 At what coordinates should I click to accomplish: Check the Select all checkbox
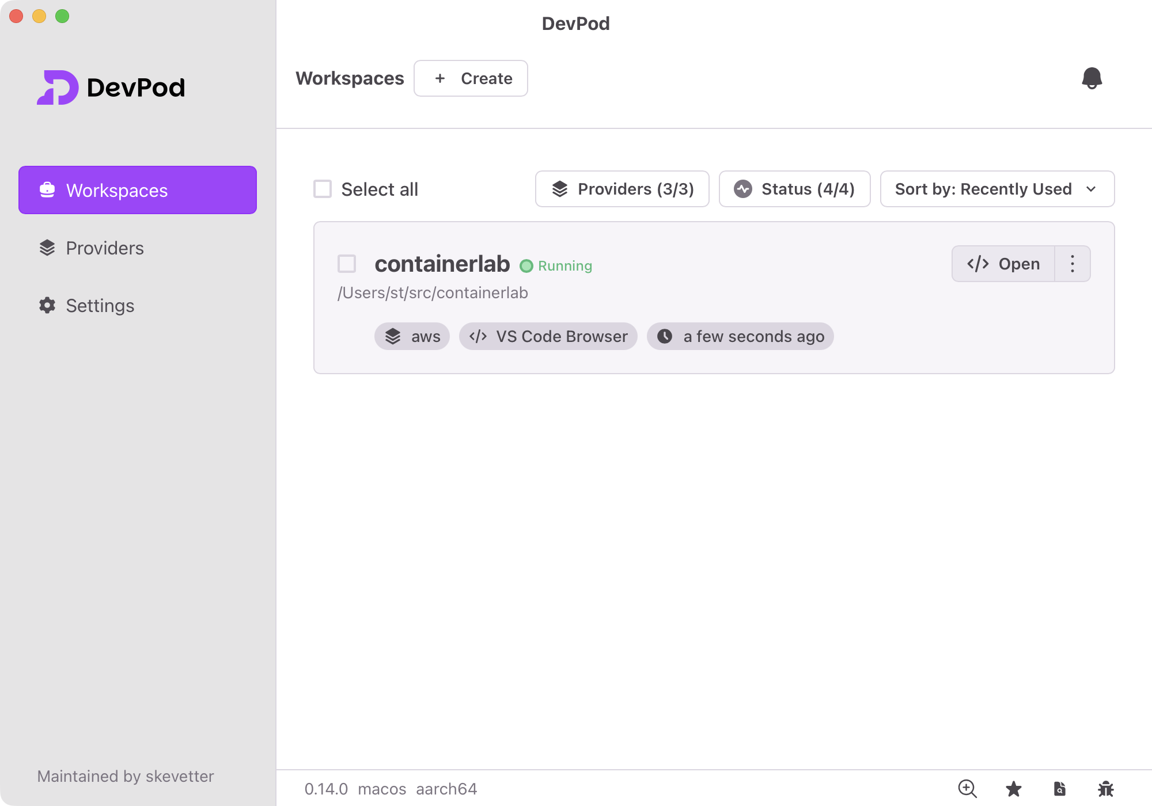pos(321,189)
